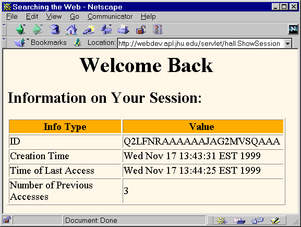Viewport: 301px width, 227px height.
Task: Click the Netscape title bar icon
Action: click(x=7, y=7)
